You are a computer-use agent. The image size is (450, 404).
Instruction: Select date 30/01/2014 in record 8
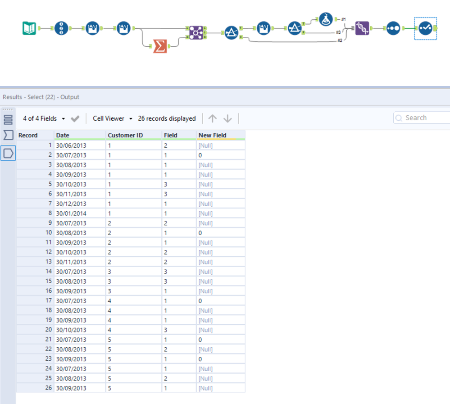pos(80,213)
